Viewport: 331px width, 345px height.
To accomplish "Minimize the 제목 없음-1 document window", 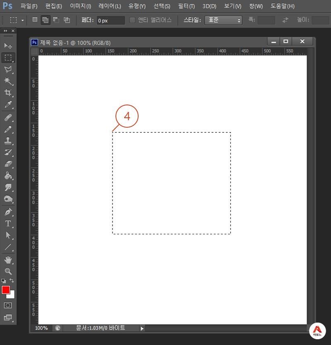I will pyautogui.click(x=273, y=41).
